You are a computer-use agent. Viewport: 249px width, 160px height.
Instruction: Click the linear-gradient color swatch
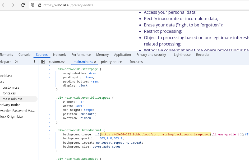click(x=243, y=134)
